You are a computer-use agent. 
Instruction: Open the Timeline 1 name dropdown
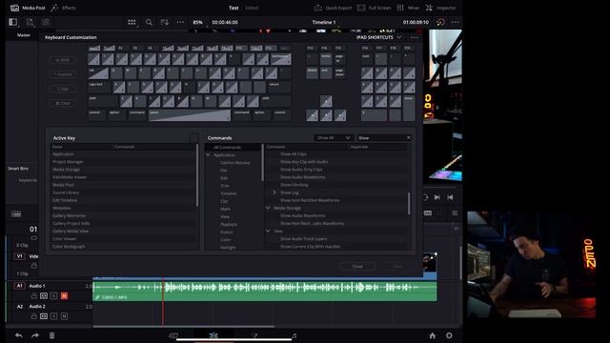(324, 22)
